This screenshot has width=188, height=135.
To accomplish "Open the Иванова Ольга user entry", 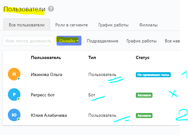I will pos(47,74).
